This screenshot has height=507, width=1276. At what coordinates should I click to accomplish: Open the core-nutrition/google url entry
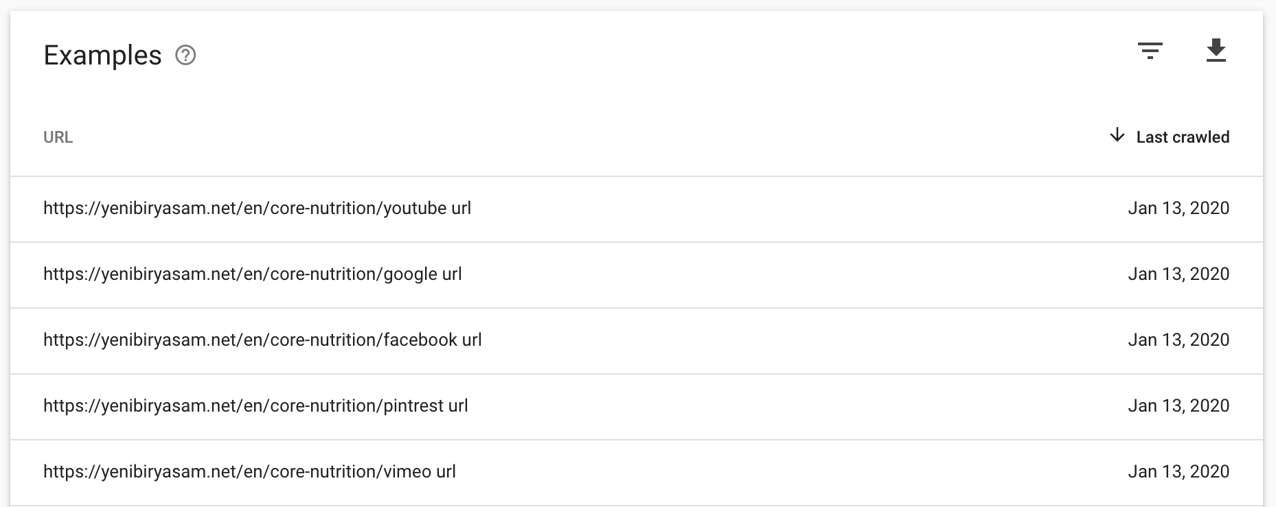252,274
